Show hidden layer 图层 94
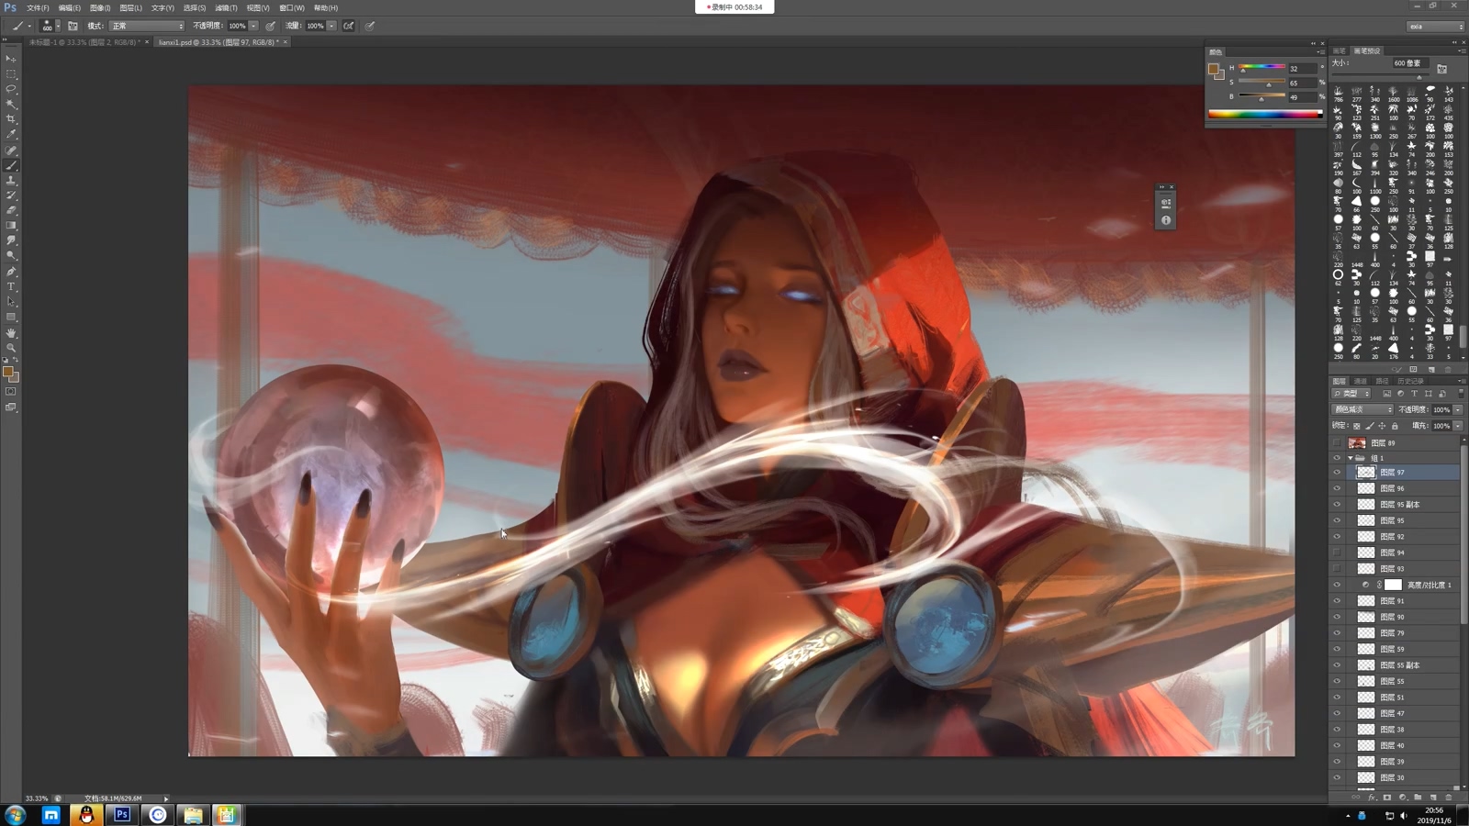Viewport: 1469px width, 826px height. [1337, 553]
